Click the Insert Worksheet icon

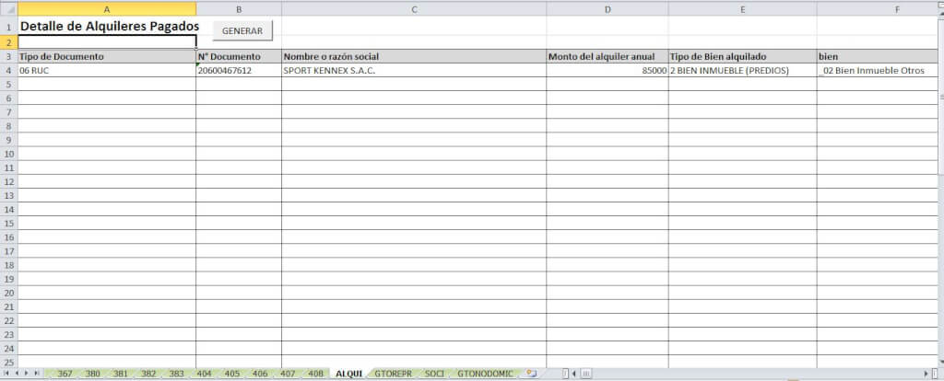pos(531,374)
